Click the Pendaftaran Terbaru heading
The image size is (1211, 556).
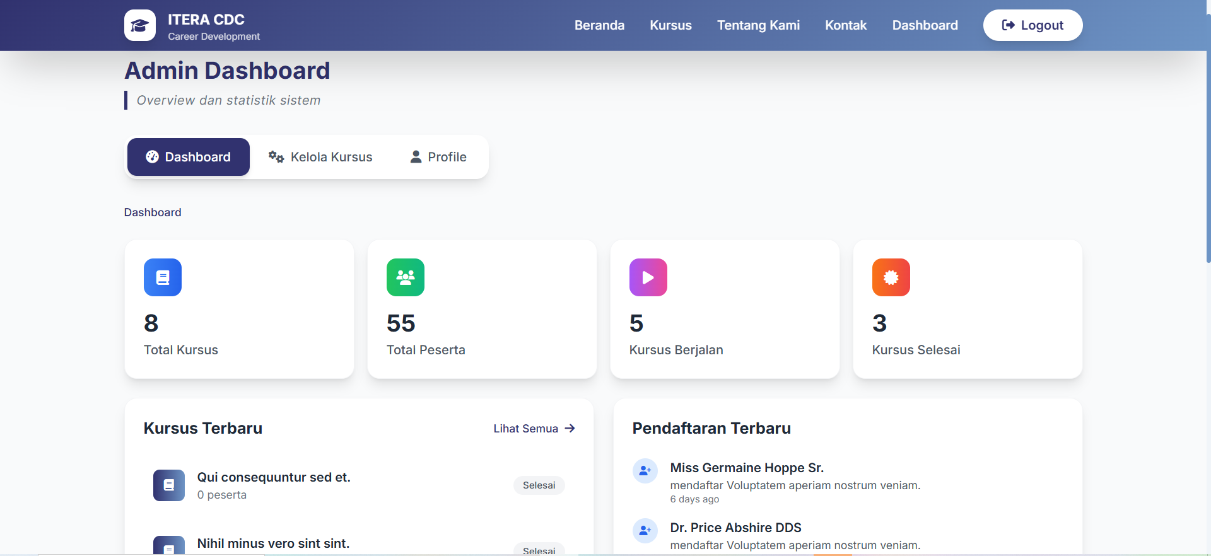tap(711, 428)
